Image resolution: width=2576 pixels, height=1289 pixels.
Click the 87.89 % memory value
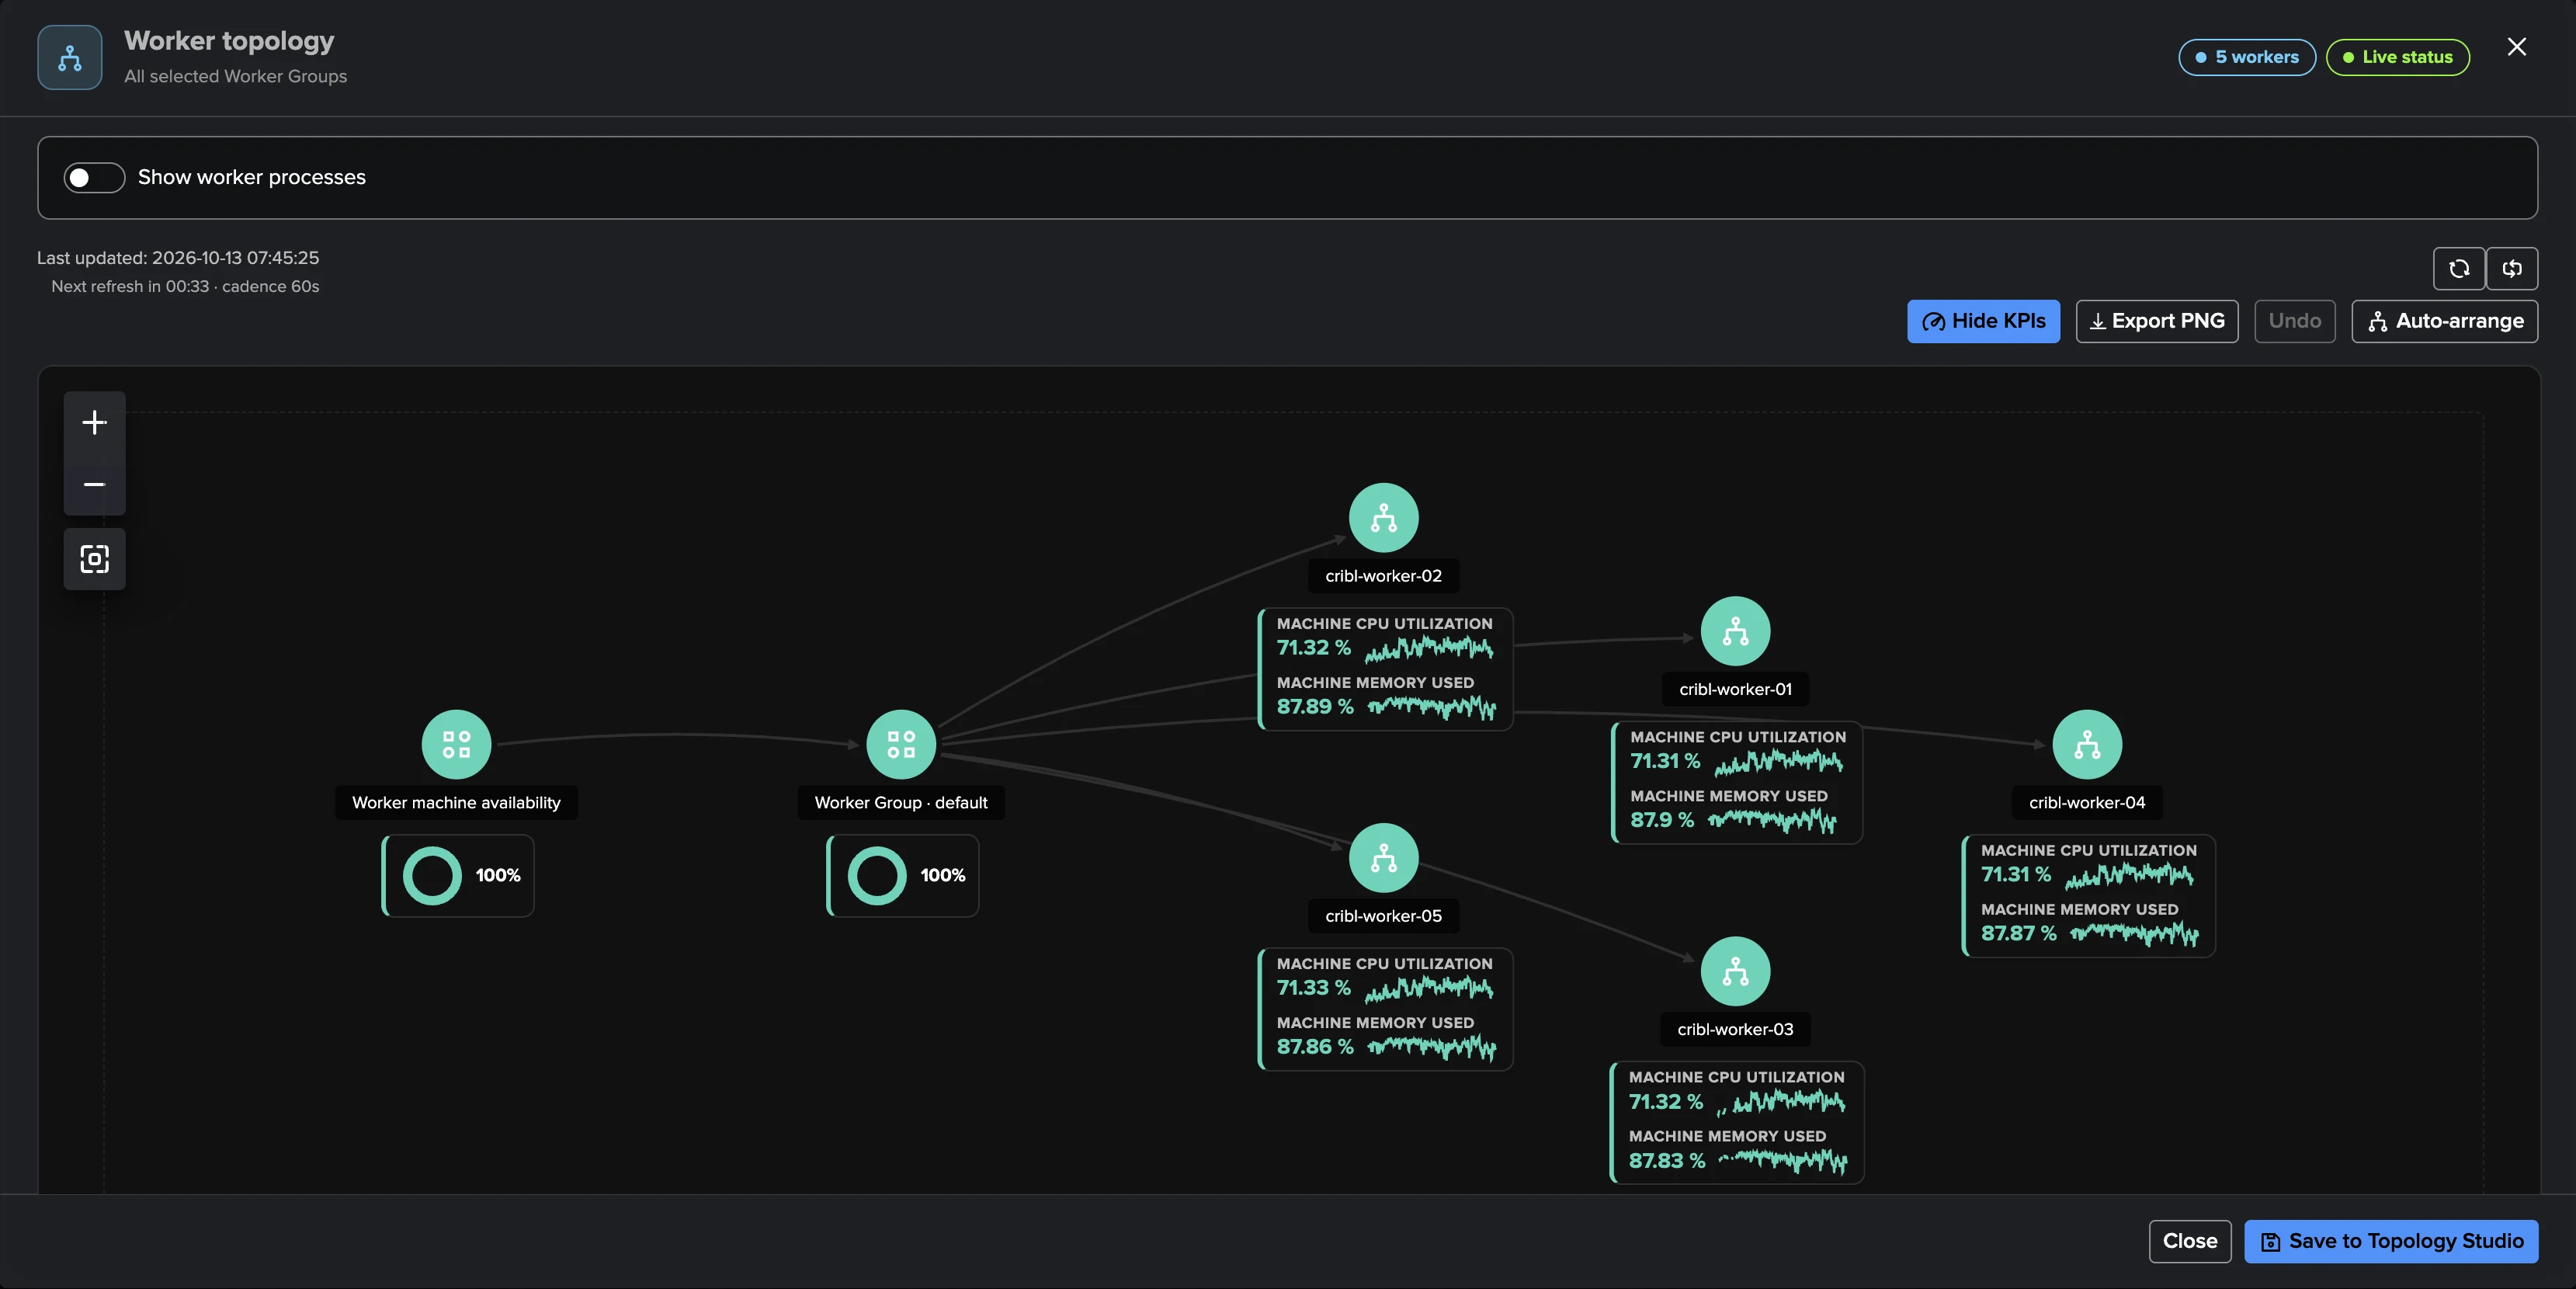coord(1315,707)
